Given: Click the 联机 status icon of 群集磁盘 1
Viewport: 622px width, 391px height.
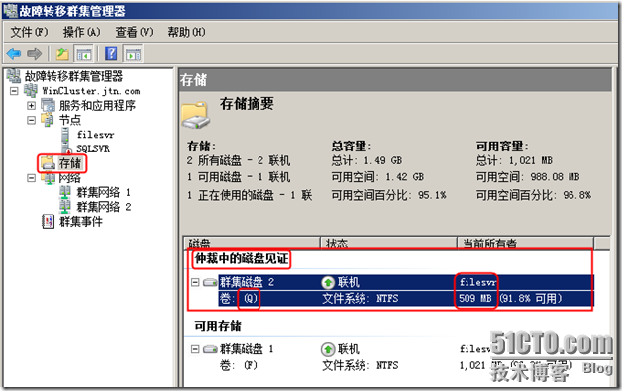Looking at the screenshot, I should [328, 349].
